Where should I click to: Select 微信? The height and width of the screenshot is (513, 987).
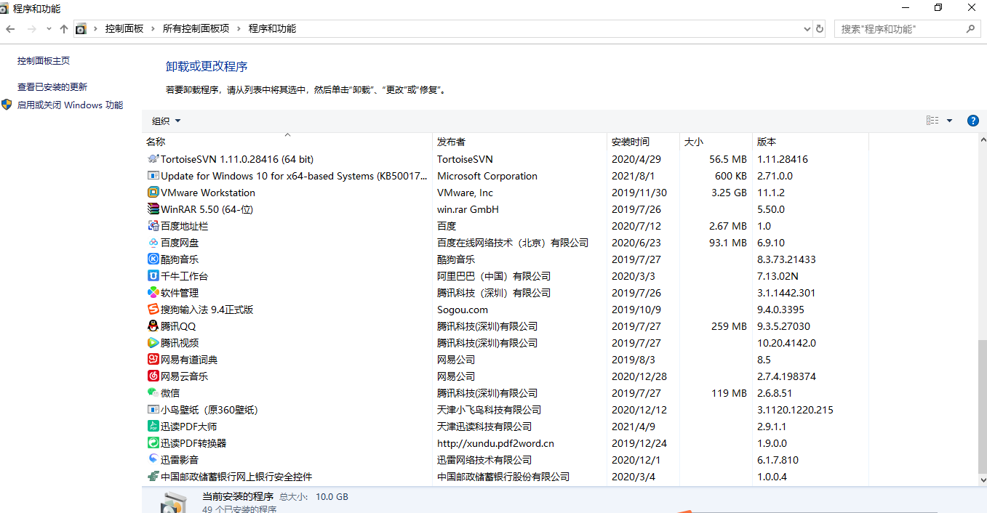171,392
